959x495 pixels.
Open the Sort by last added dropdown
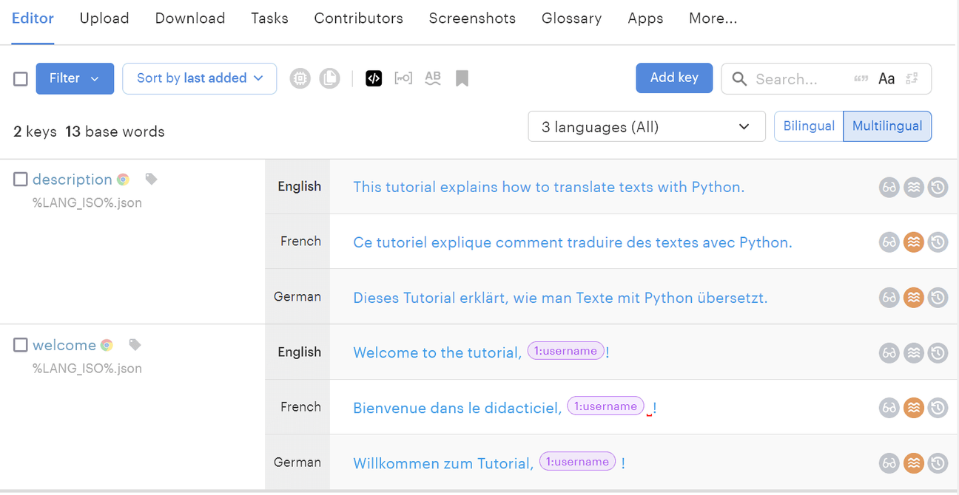pyautogui.click(x=199, y=78)
